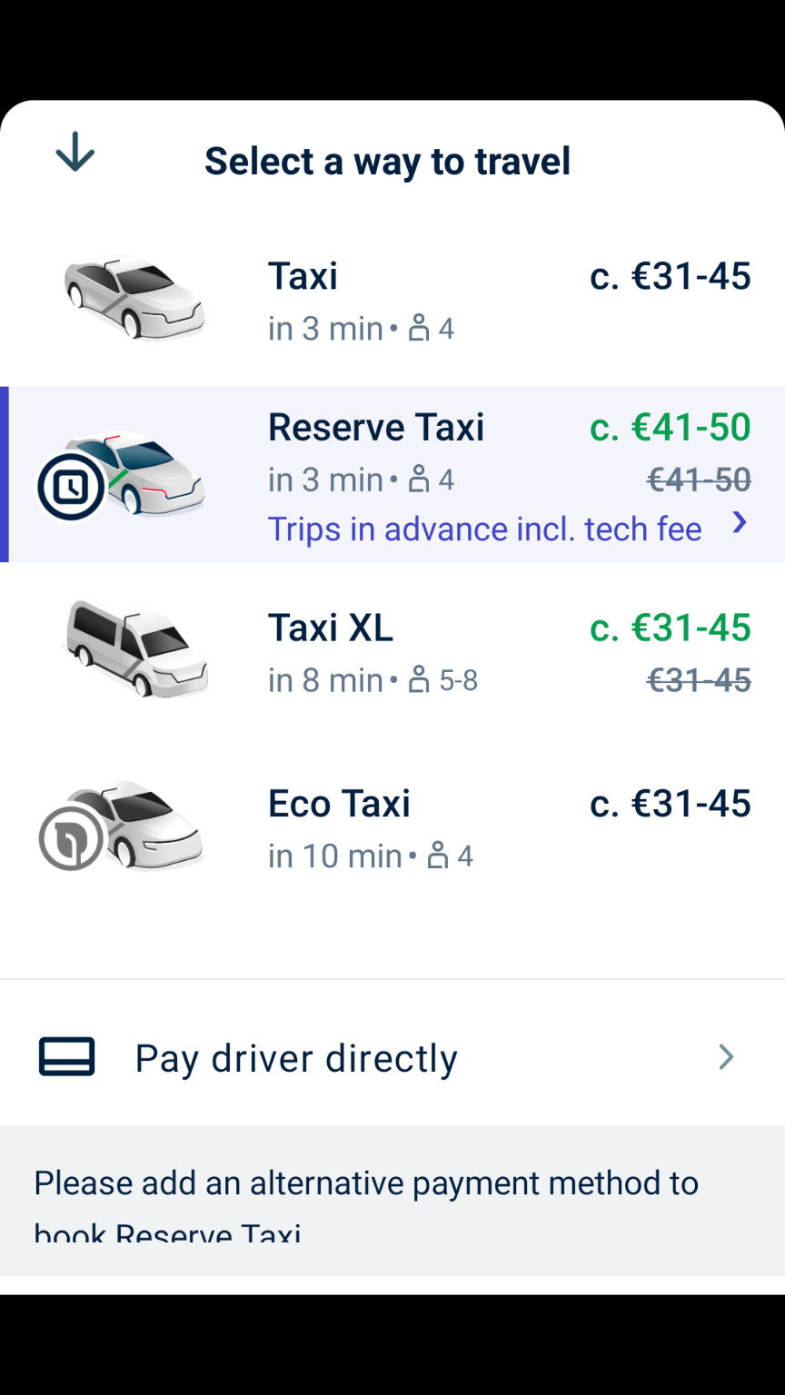This screenshot has width=785, height=1395.
Task: Select the Taxi XL ride option
Action: point(392,650)
